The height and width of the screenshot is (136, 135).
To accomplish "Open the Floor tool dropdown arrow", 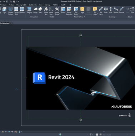I will point(4,14).
